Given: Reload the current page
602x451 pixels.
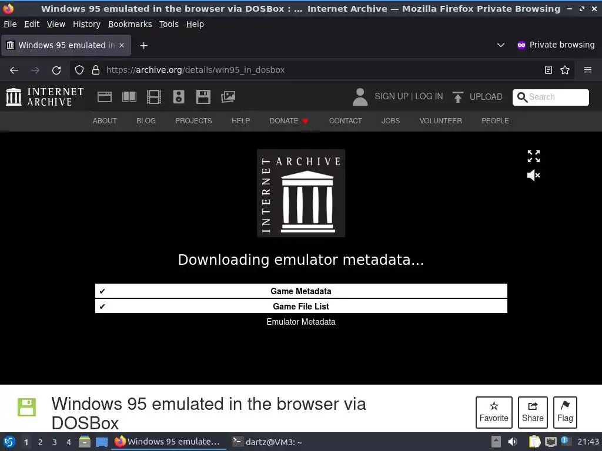Looking at the screenshot, I should [x=56, y=70].
